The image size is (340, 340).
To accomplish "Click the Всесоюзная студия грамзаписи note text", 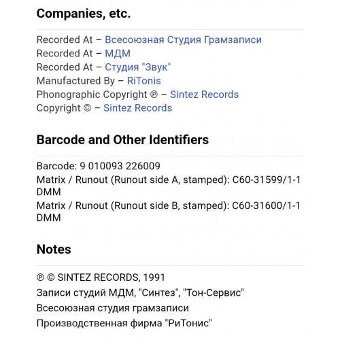I will point(113,308).
